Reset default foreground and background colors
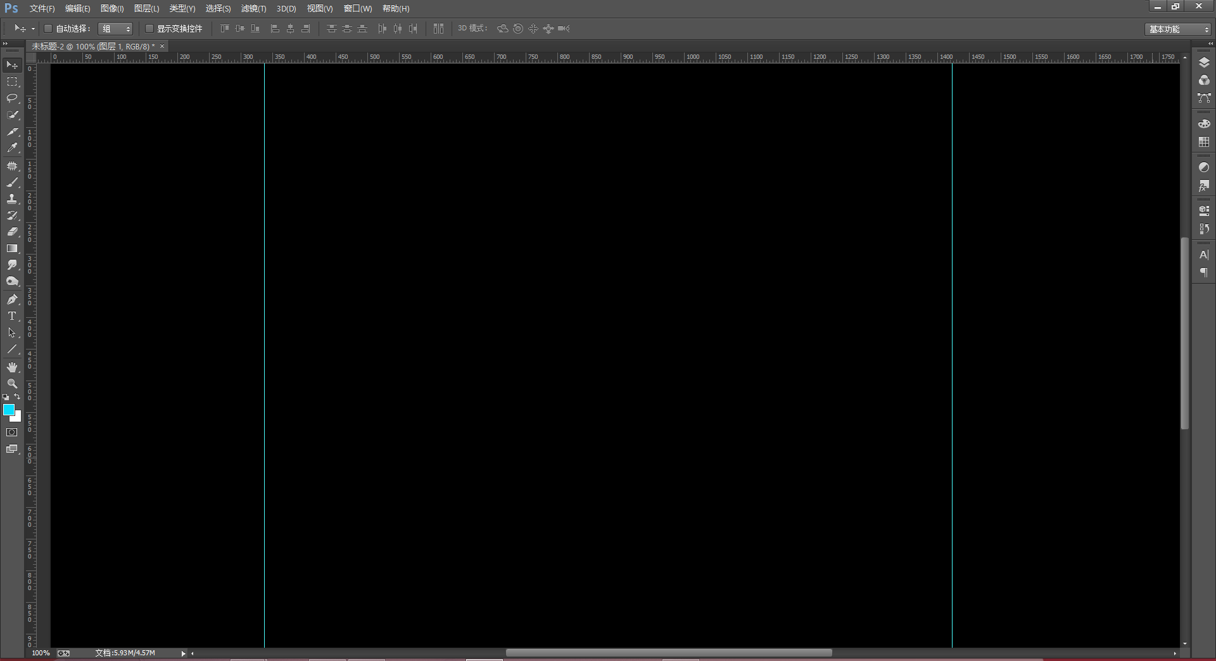1216x661 pixels. pos(6,397)
